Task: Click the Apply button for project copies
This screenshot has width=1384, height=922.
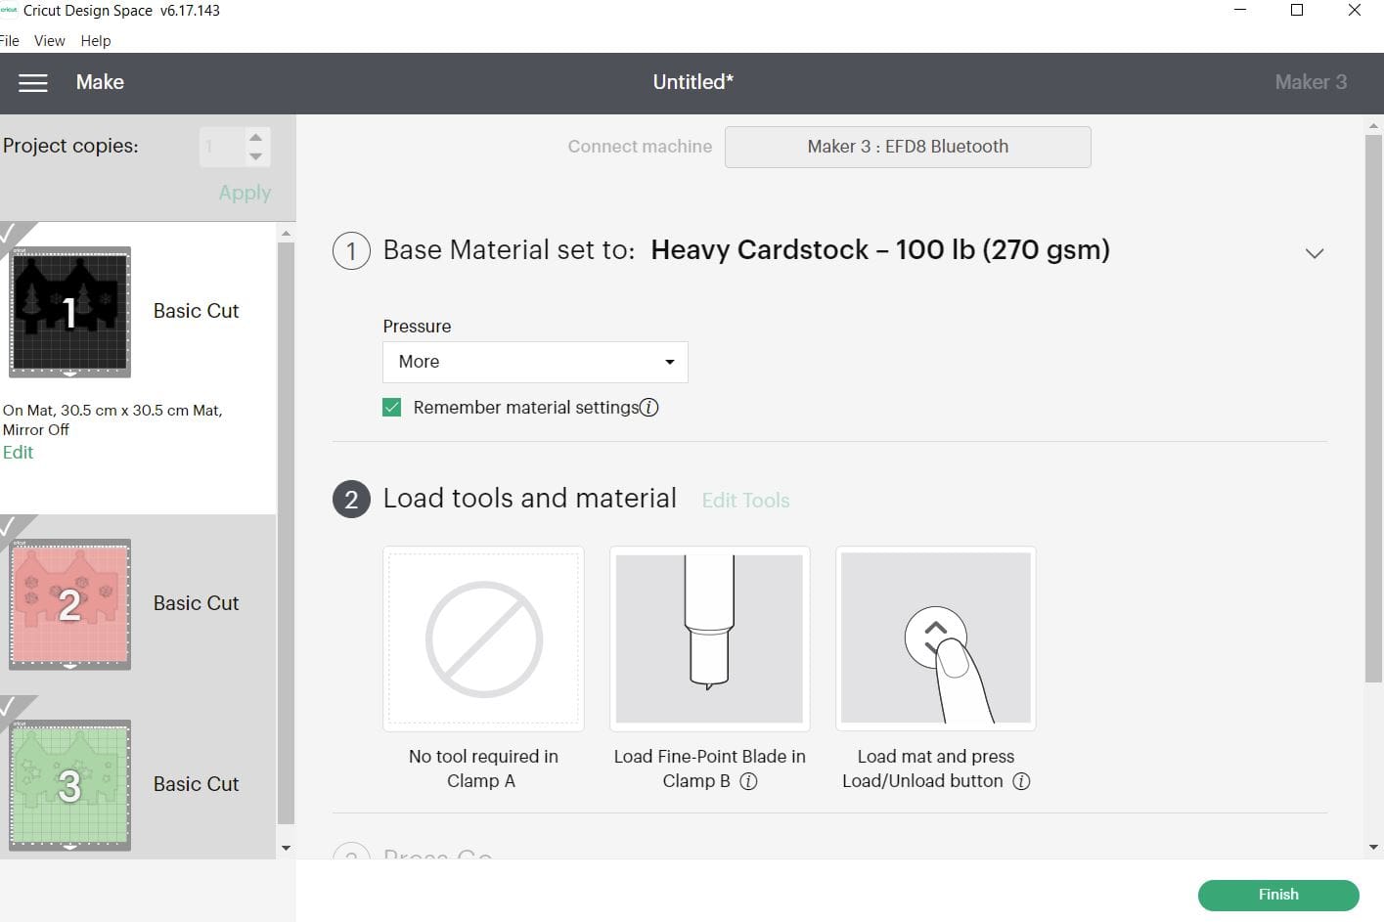Action: (245, 193)
